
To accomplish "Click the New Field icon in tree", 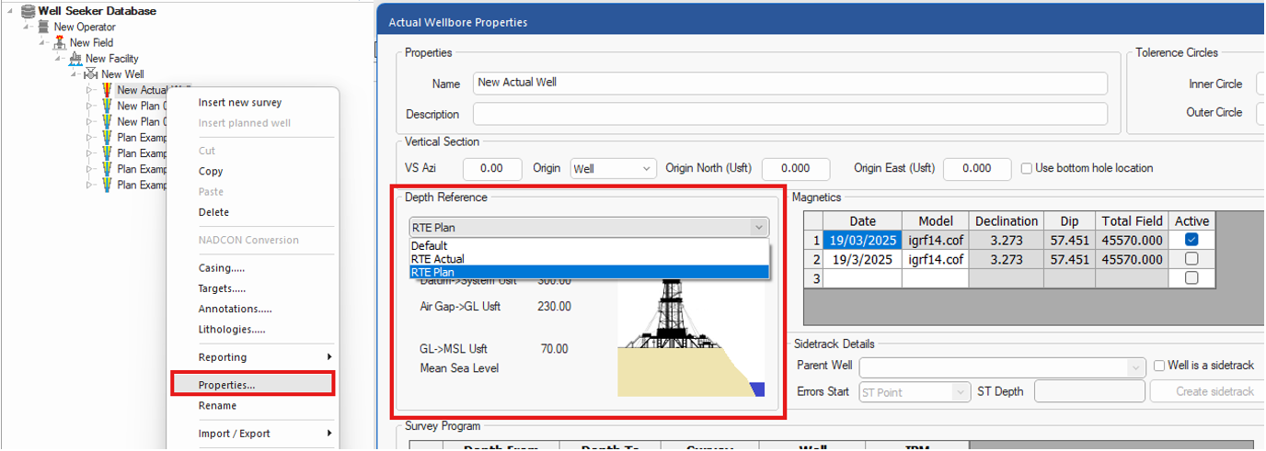I will coord(60,42).
